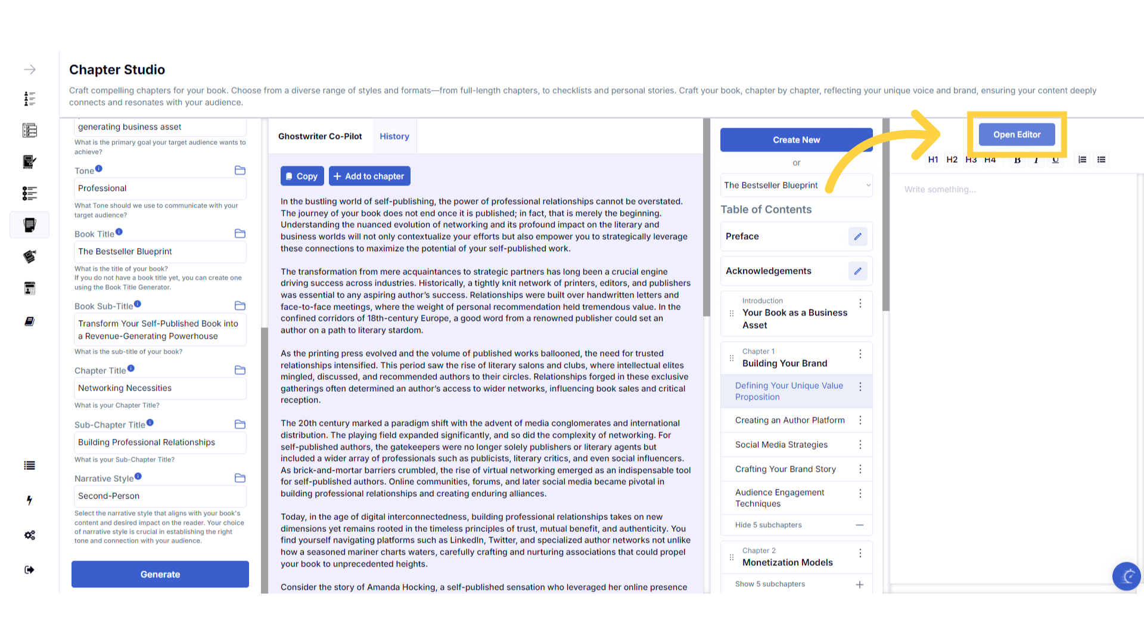Edit Acknowledgements with pencil icon
This screenshot has height=644, width=1144.
(x=857, y=271)
